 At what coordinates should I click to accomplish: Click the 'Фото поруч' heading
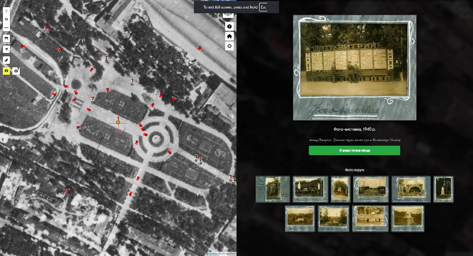(354, 170)
